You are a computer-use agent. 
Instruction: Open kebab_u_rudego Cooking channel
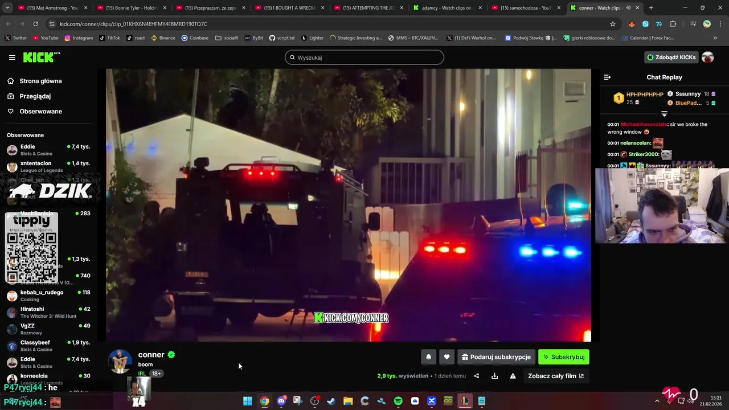pos(48,296)
